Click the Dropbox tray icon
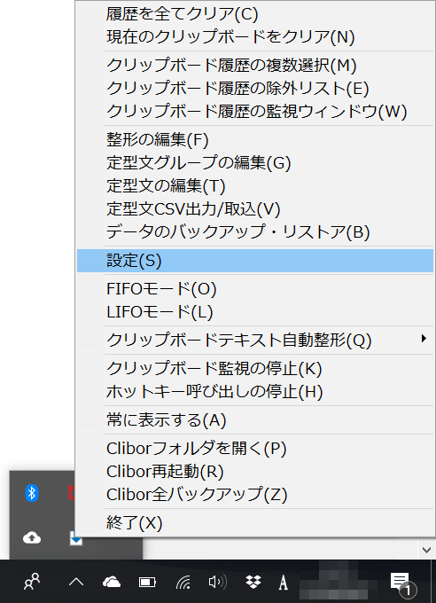The image size is (436, 603). (253, 583)
